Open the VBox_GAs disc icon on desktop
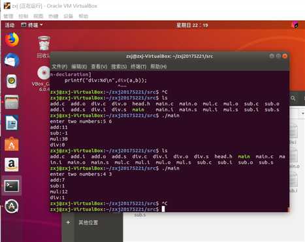This screenshot has width=305, height=242. (43, 72)
